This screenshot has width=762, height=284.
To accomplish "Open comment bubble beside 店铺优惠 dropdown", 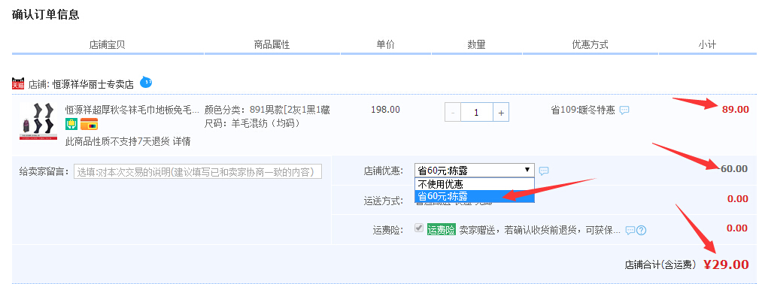I will pyautogui.click(x=545, y=171).
